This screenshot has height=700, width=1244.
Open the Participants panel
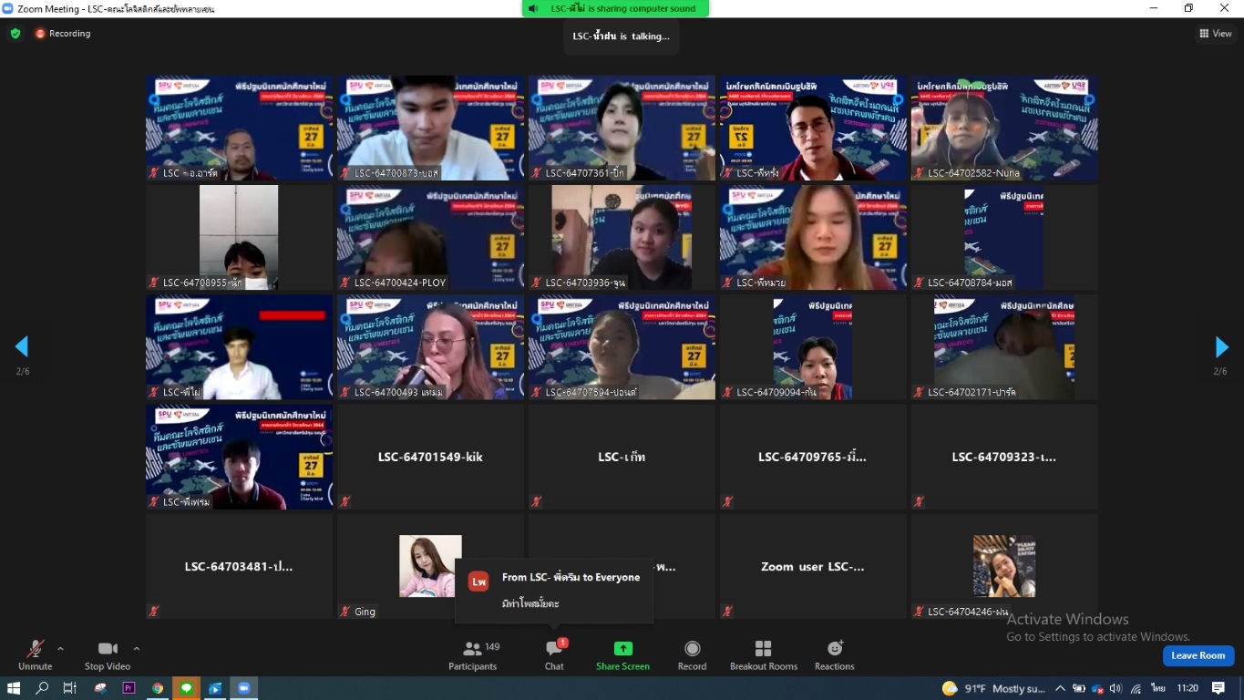[473, 654]
